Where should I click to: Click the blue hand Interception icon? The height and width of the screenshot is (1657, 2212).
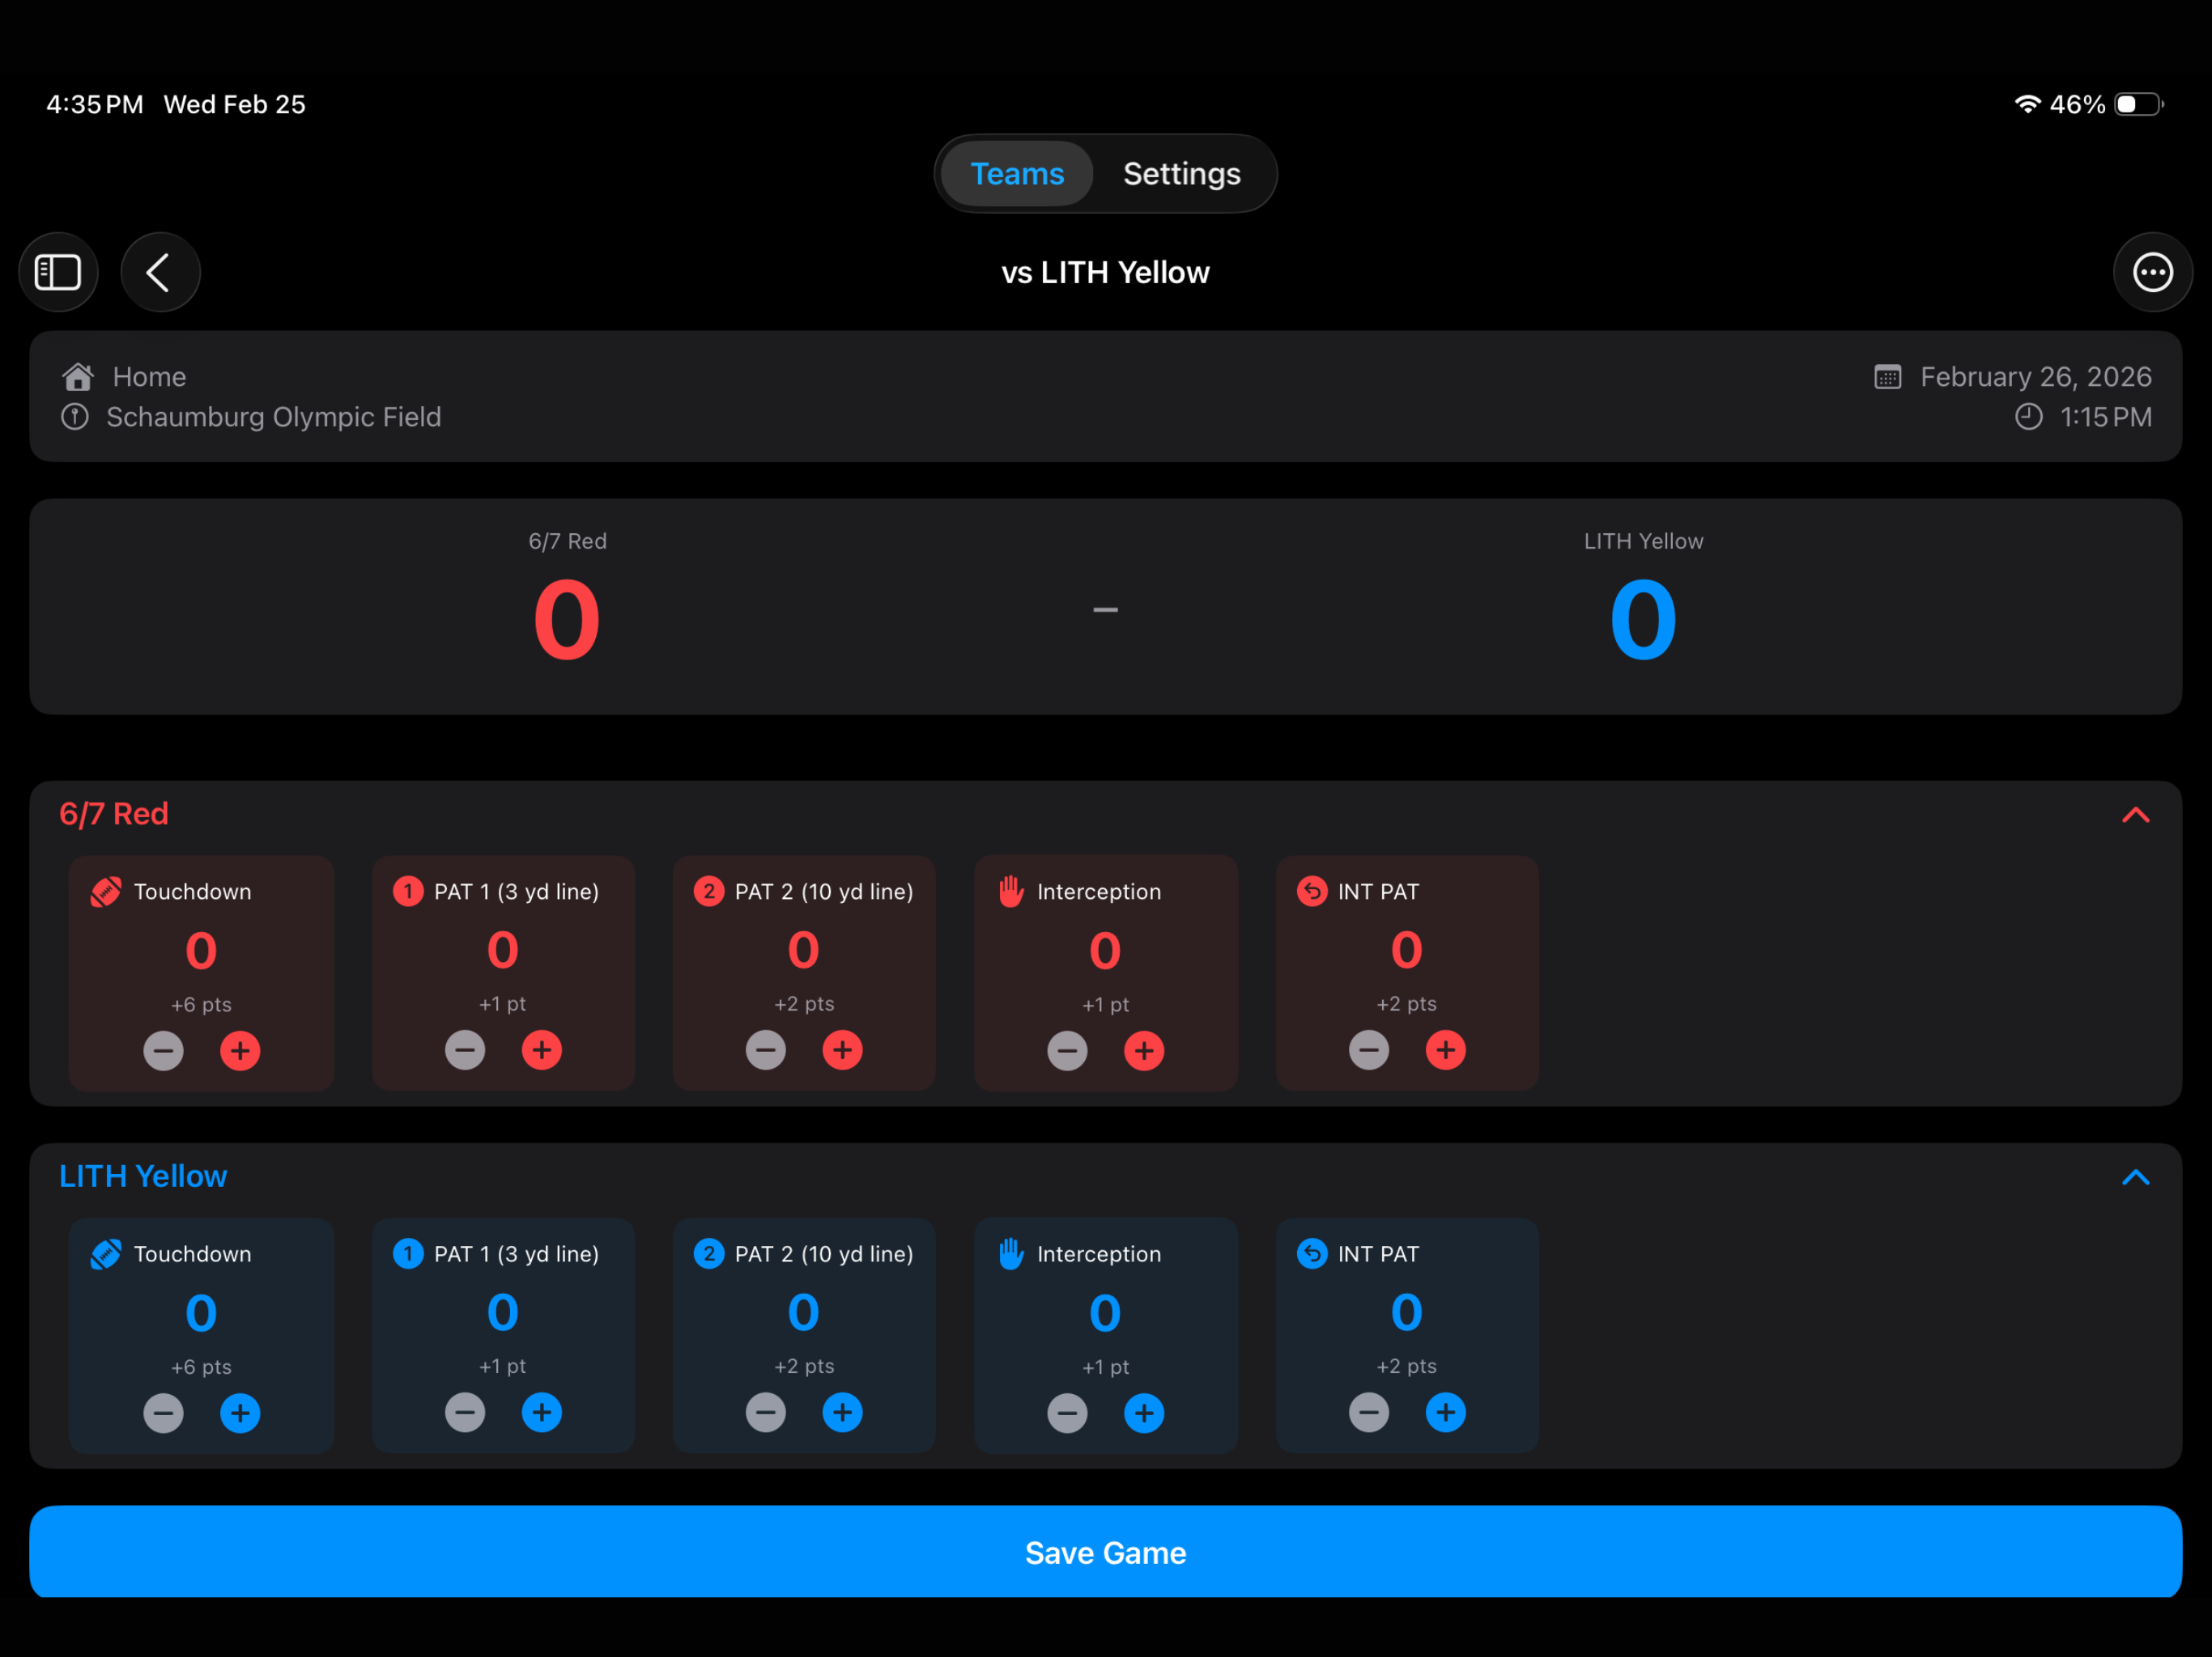coord(1011,1253)
